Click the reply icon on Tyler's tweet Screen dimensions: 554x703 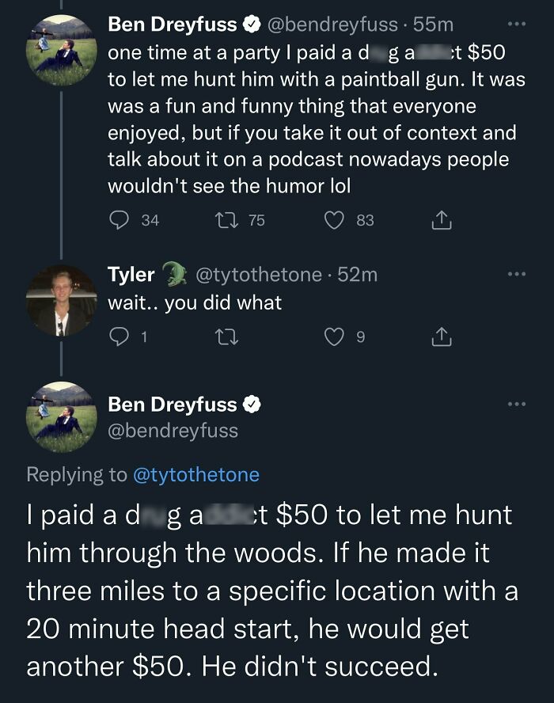pos(120,336)
